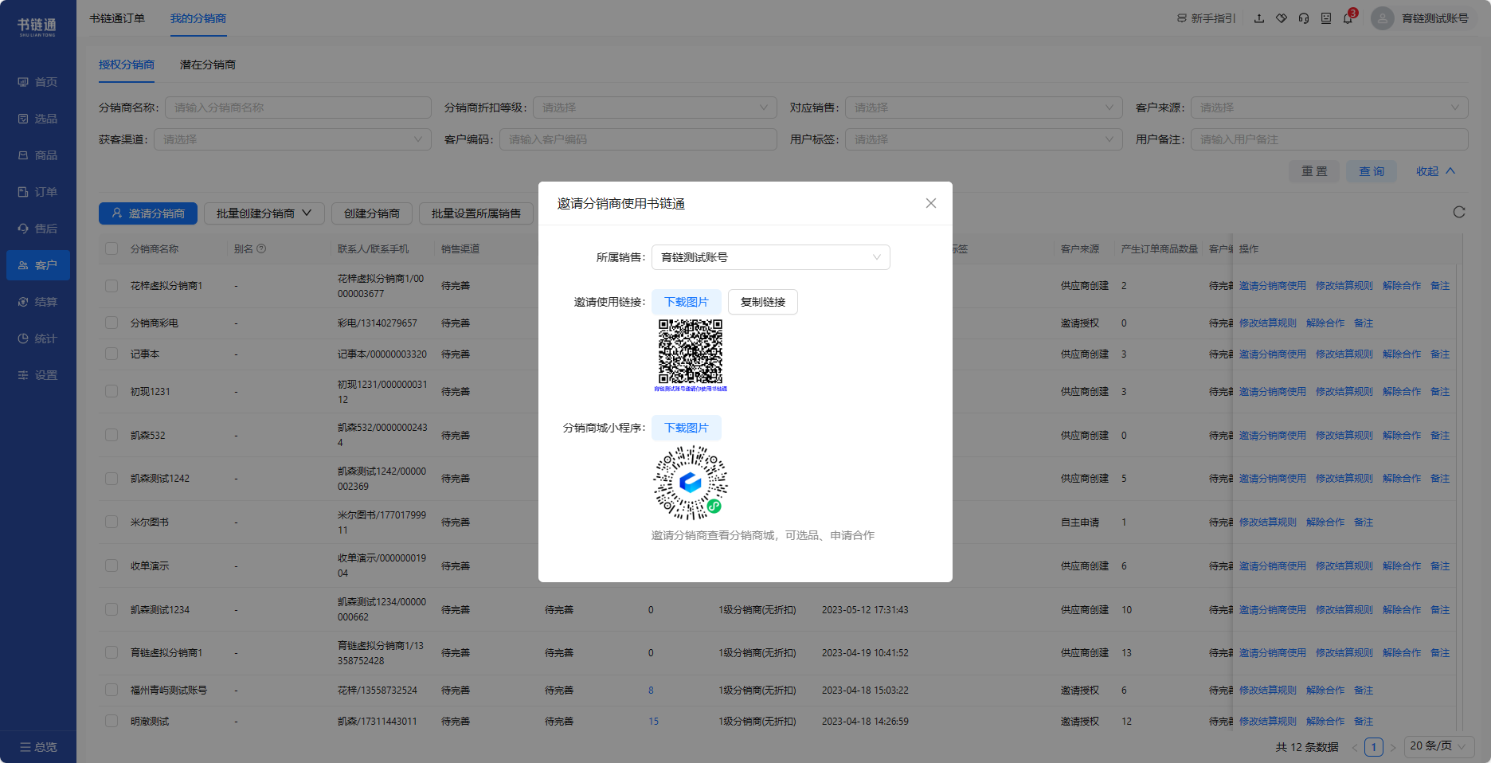Click the user avatar icon
Viewport: 1491px width, 763px height.
pyautogui.click(x=1383, y=18)
